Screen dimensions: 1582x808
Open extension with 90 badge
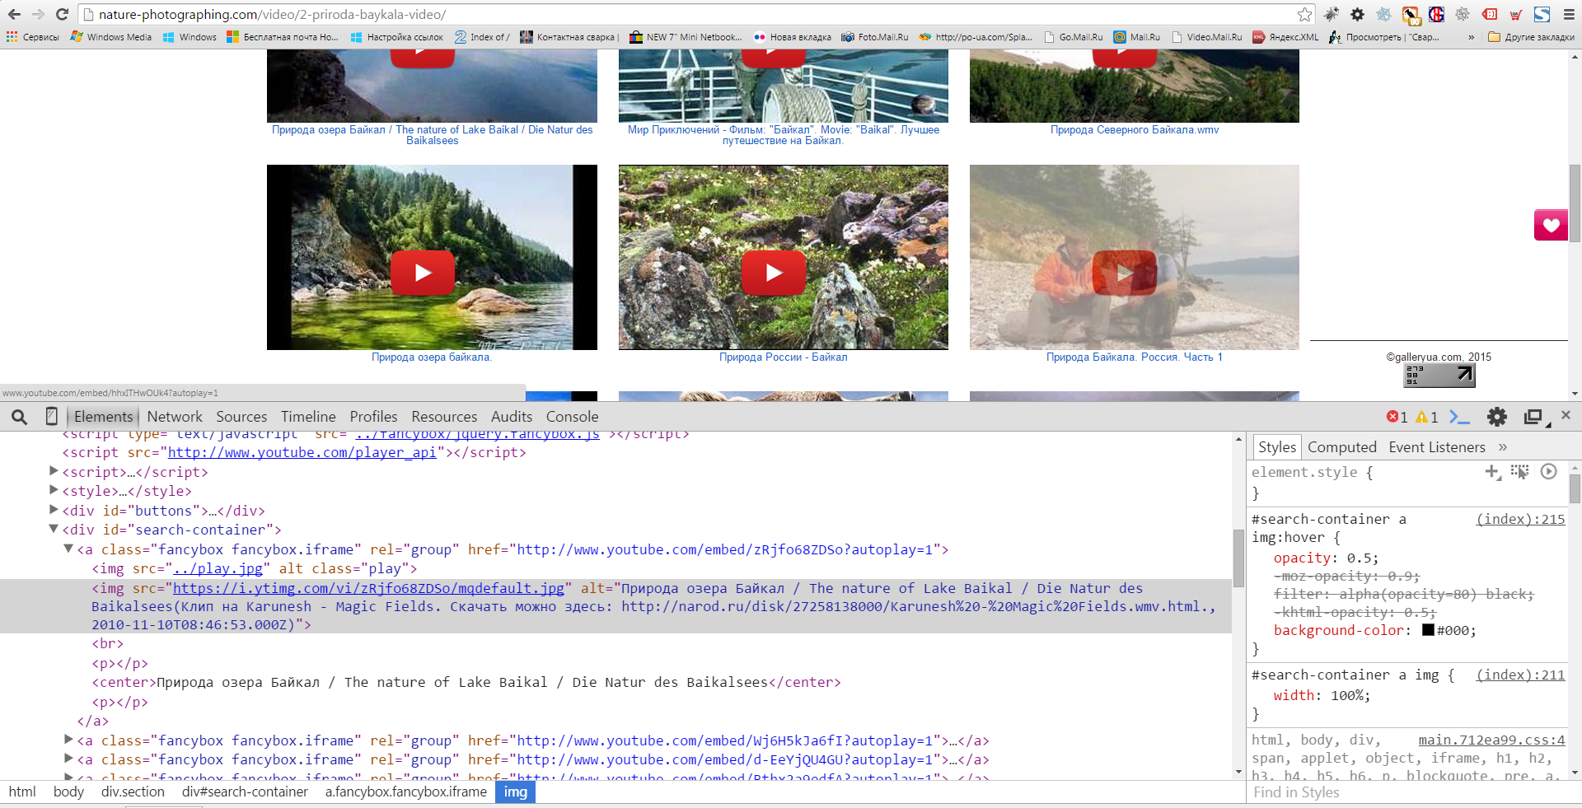click(1411, 14)
